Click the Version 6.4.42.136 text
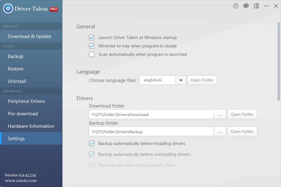This screenshot has width=281, height=187. pos(20,175)
